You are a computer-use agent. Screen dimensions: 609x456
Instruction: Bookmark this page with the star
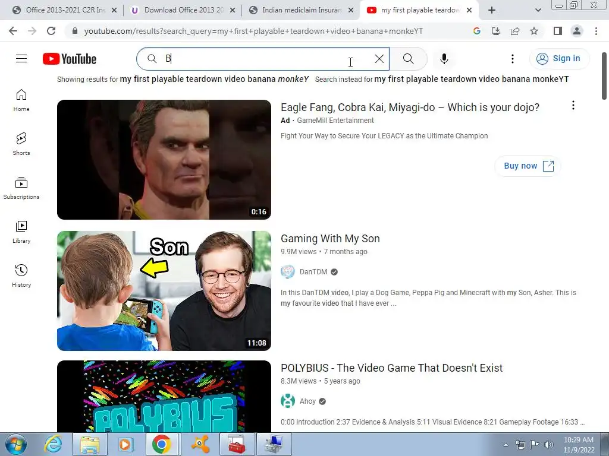click(534, 31)
